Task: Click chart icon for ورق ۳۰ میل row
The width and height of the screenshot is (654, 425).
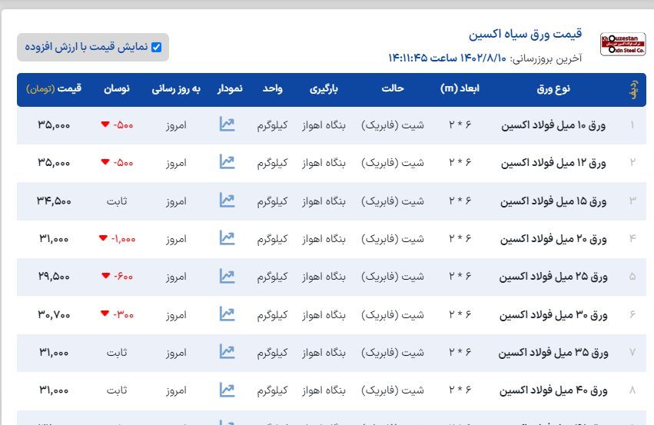Action: tap(227, 314)
